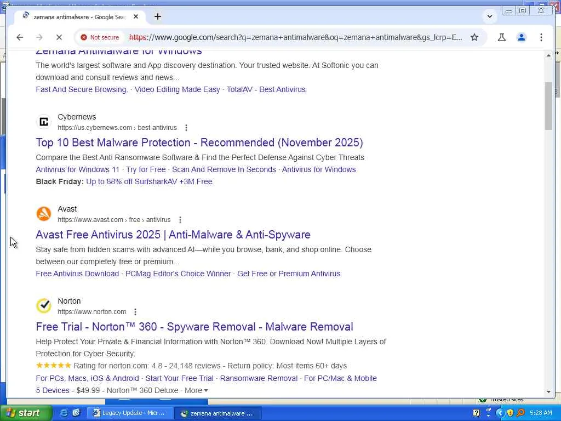The width and height of the screenshot is (561, 421).
Task: Expand the More dropdown under Norton ad
Action: pos(196,390)
